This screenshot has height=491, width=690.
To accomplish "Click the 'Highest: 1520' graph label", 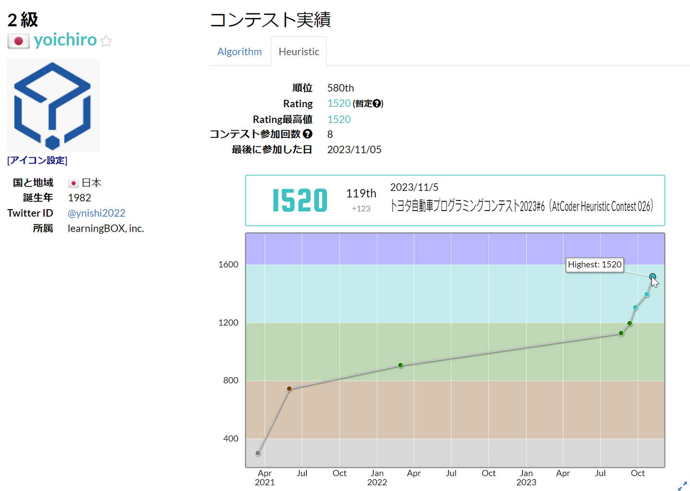I will coord(594,265).
